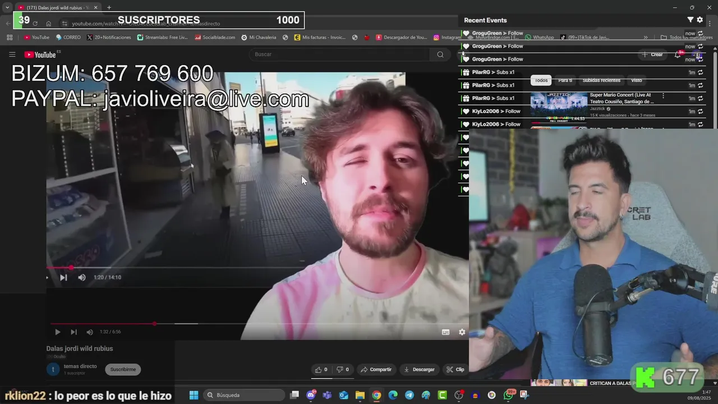This screenshot has height=404, width=718.
Task: Open Outlook from the taskbar
Action: (x=343, y=395)
